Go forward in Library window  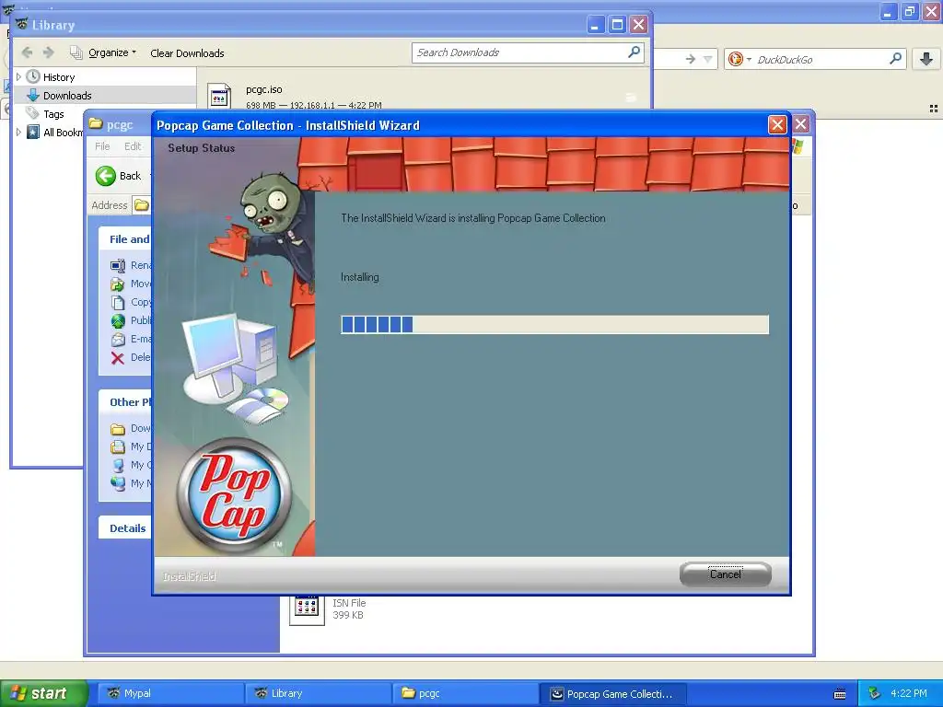(x=49, y=52)
